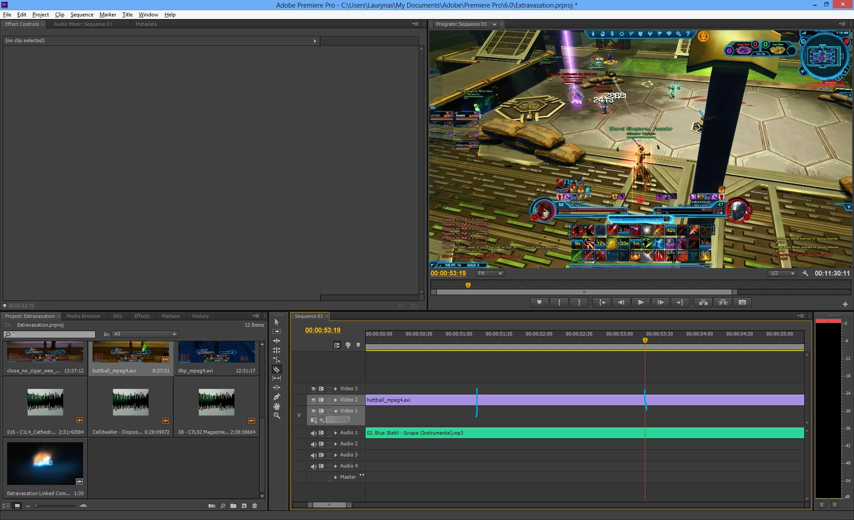Open the Marker menu

(x=108, y=15)
